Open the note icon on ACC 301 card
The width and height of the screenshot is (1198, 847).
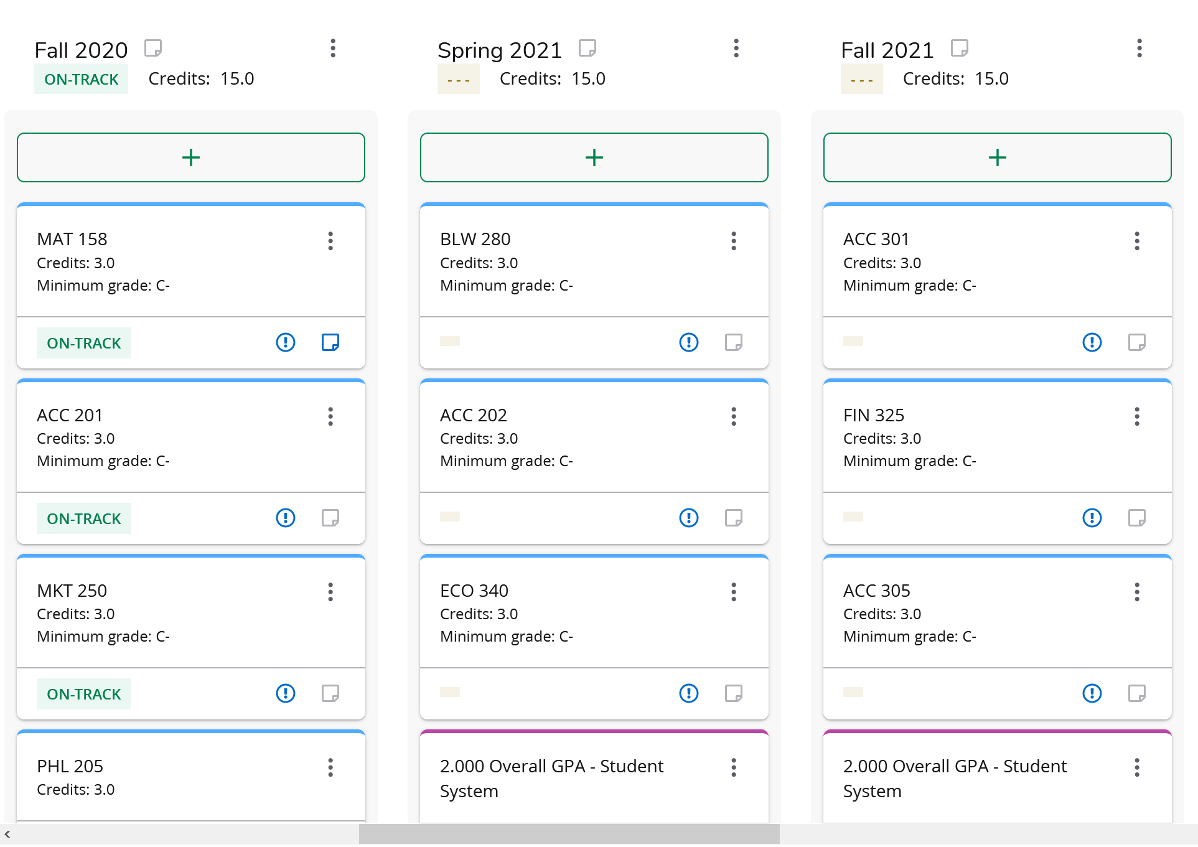(1136, 342)
